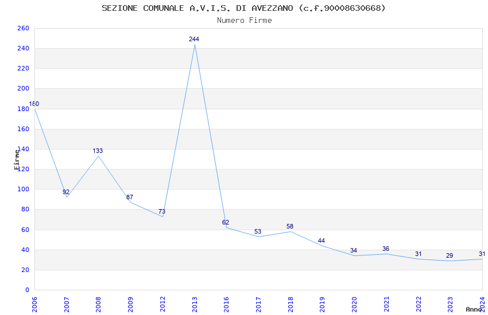Click the 40 y-axis tick label
Viewport: 488px width, 315px height.
pyautogui.click(x=25, y=250)
